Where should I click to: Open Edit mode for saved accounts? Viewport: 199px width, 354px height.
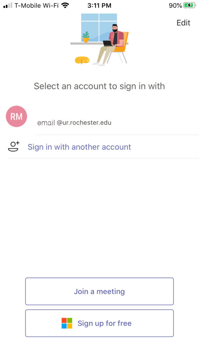coord(183,23)
